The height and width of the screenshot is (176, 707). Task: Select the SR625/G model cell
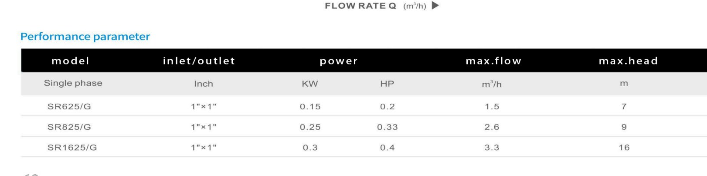point(69,107)
